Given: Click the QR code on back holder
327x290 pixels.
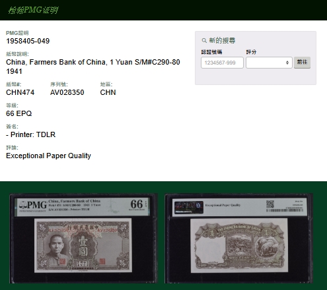Looking at the screenshot, I should point(270,204).
